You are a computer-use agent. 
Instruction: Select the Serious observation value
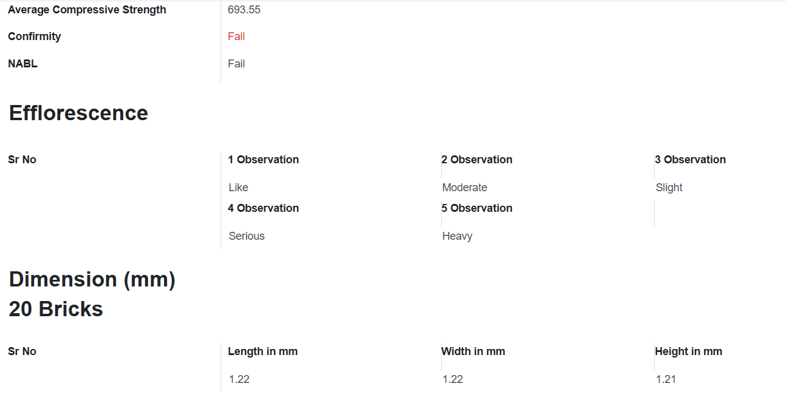(x=247, y=236)
